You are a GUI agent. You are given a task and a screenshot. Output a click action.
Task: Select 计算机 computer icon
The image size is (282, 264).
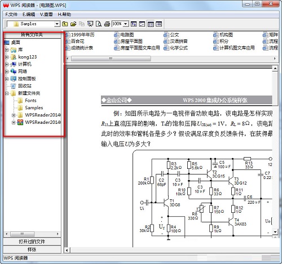tap(14, 64)
